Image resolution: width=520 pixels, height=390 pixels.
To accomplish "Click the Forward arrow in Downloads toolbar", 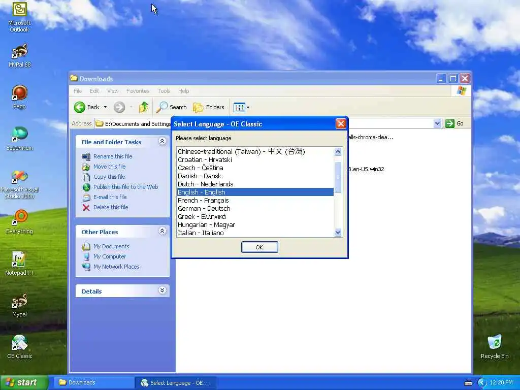I will tap(119, 107).
